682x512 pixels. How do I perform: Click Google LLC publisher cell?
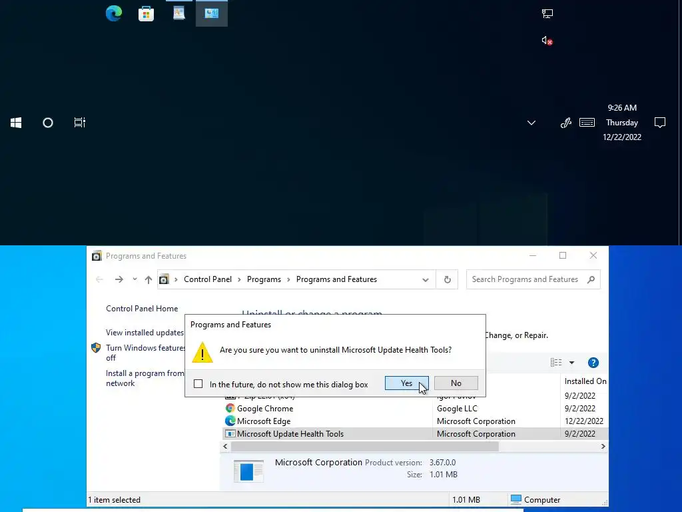click(457, 409)
